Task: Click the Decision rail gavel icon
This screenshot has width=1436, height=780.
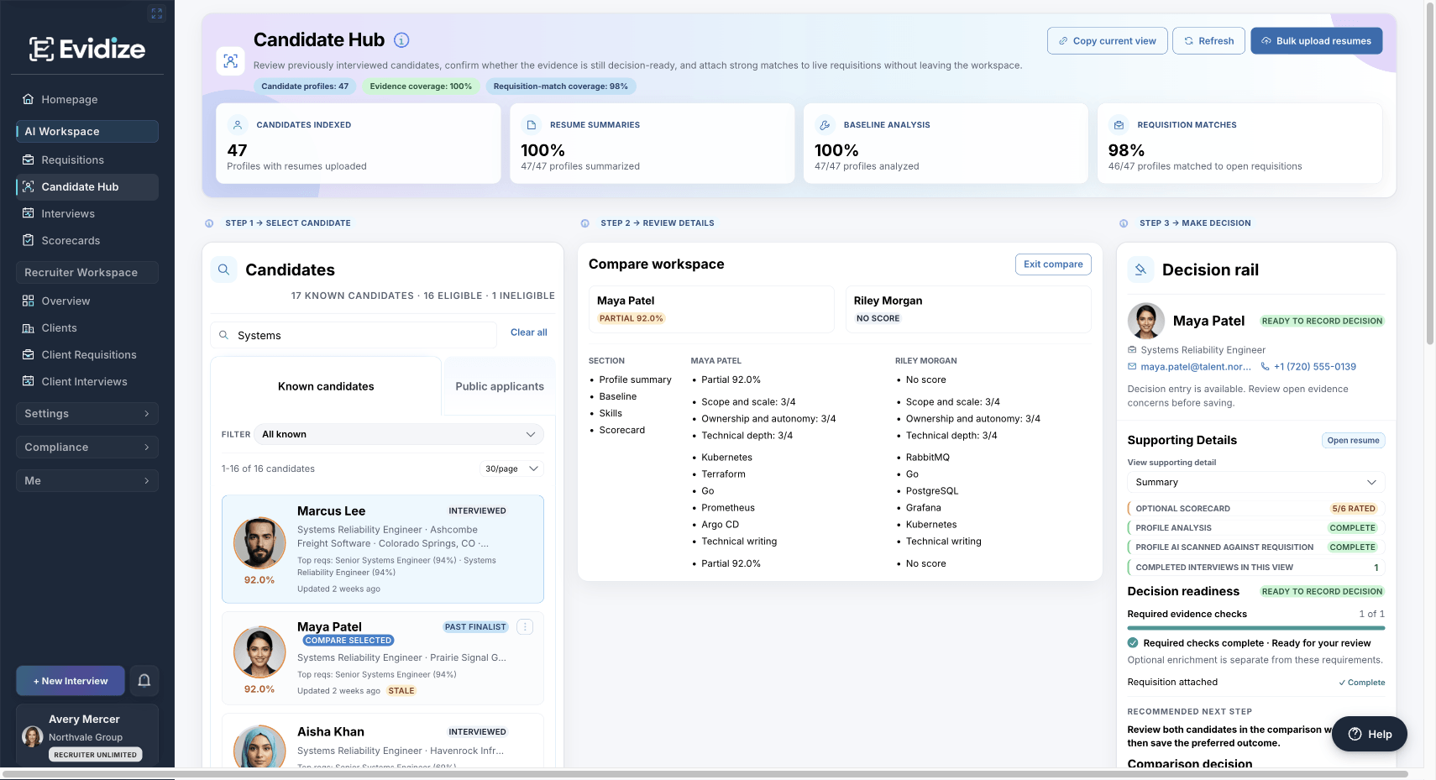Action: (1140, 270)
